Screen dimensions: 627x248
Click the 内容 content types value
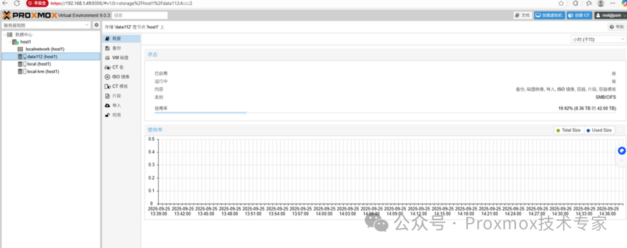tap(566, 89)
